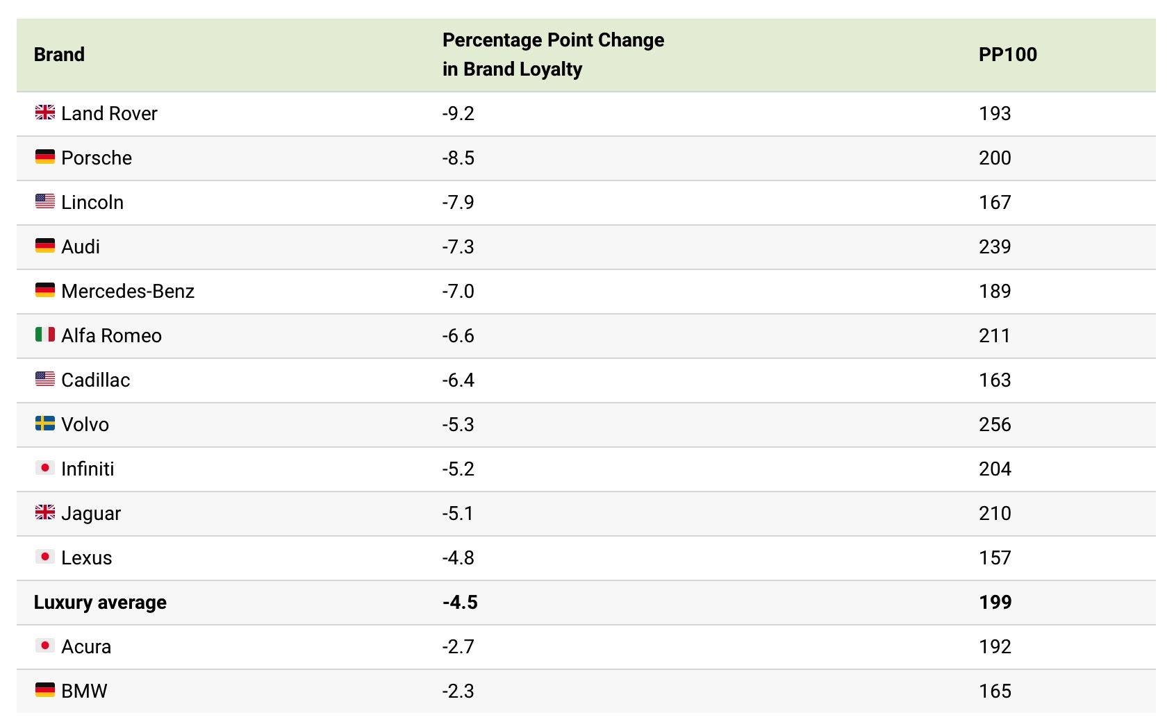The height and width of the screenshot is (722, 1174).
Task: Click the Italian flag next to Alfa Romeo
Action: point(45,335)
